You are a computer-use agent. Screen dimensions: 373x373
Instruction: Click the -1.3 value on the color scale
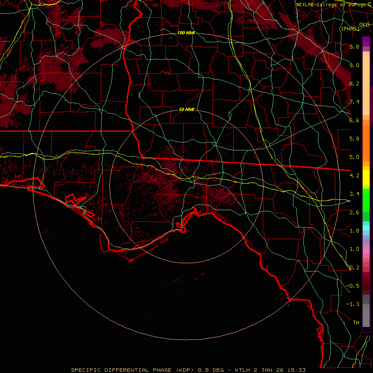[353, 304]
